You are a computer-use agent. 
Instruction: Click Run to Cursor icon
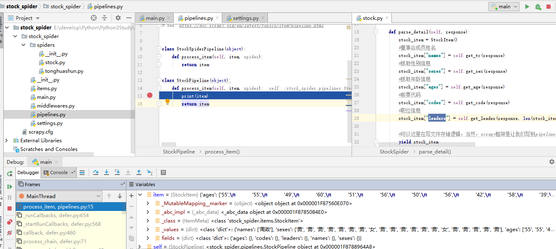click(x=150, y=172)
